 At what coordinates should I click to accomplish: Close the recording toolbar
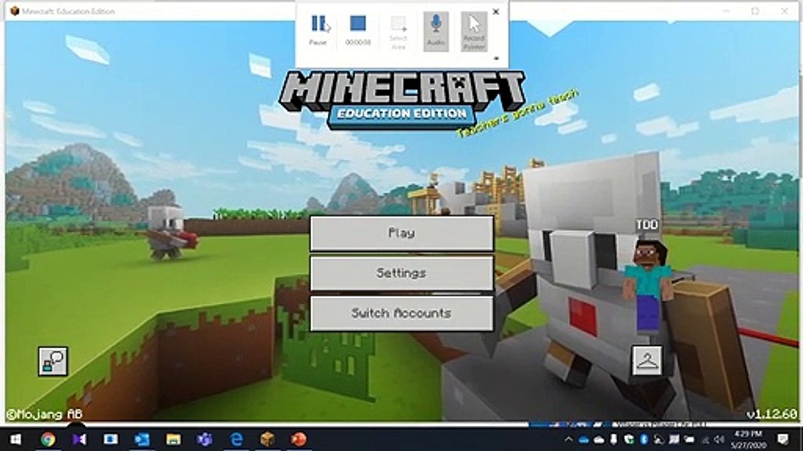[496, 11]
